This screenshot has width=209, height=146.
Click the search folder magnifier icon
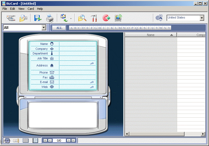(x=82, y=18)
